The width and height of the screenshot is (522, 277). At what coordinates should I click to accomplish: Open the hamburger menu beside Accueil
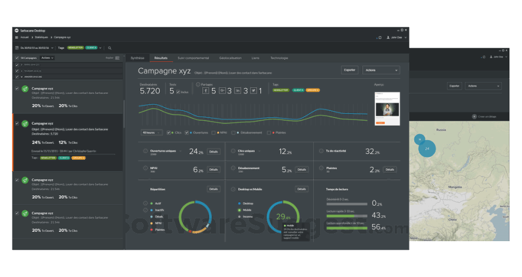(17, 37)
